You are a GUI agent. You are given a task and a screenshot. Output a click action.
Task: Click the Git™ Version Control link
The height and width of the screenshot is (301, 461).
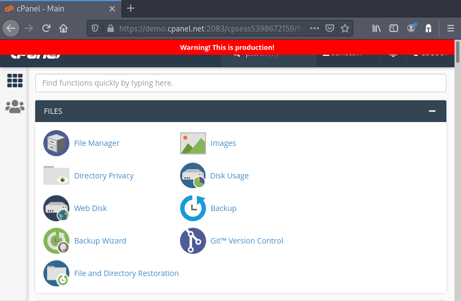tap(246, 241)
